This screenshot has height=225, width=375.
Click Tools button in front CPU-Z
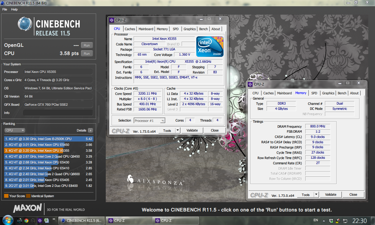(167, 130)
